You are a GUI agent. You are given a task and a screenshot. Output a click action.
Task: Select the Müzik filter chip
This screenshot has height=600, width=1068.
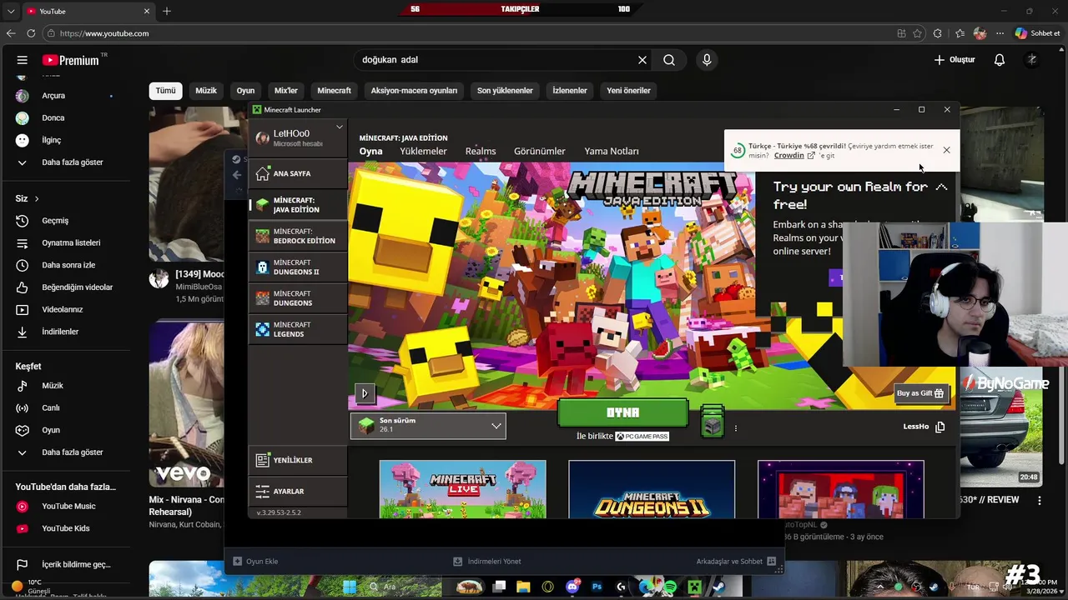point(206,91)
